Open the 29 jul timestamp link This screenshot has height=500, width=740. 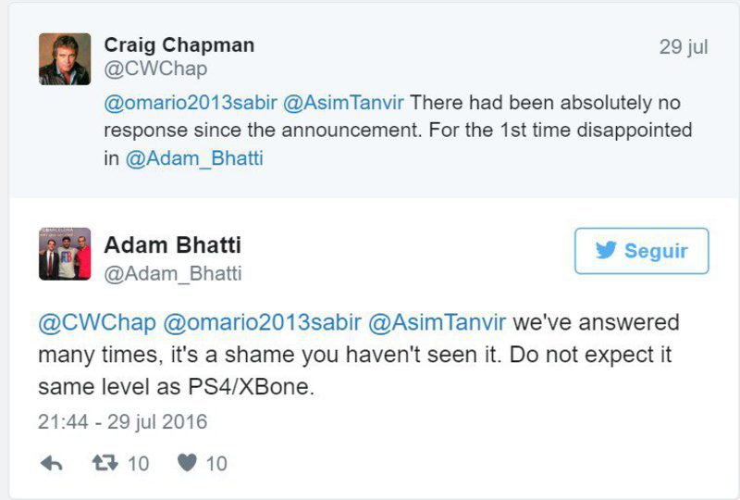point(684,46)
